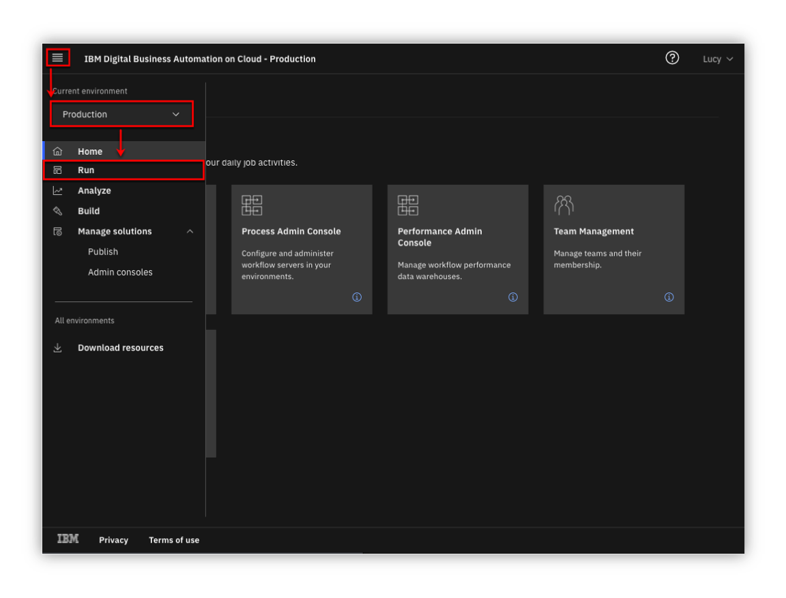Click the Analyze chart icon
Viewport: 786px width, 598px height.
click(57, 191)
